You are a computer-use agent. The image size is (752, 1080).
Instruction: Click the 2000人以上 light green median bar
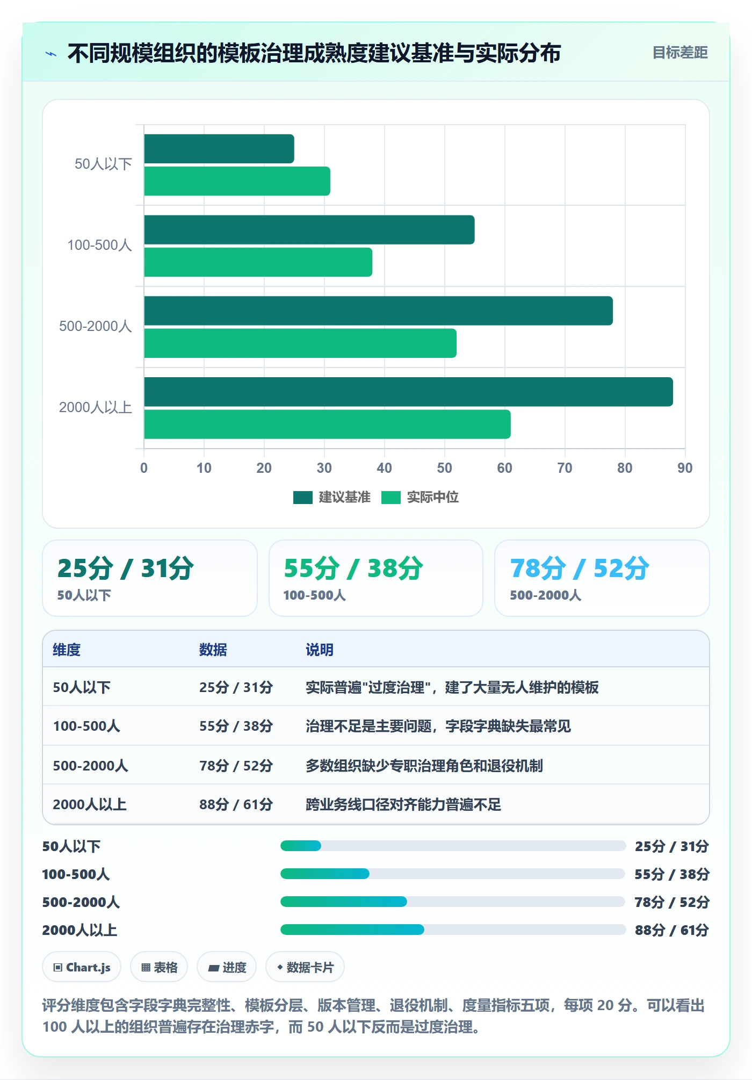tap(327, 424)
